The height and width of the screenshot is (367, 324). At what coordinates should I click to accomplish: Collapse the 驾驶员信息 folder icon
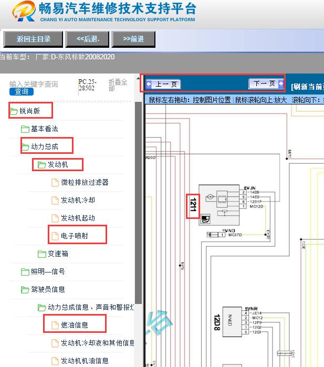pyautogui.click(x=25, y=289)
